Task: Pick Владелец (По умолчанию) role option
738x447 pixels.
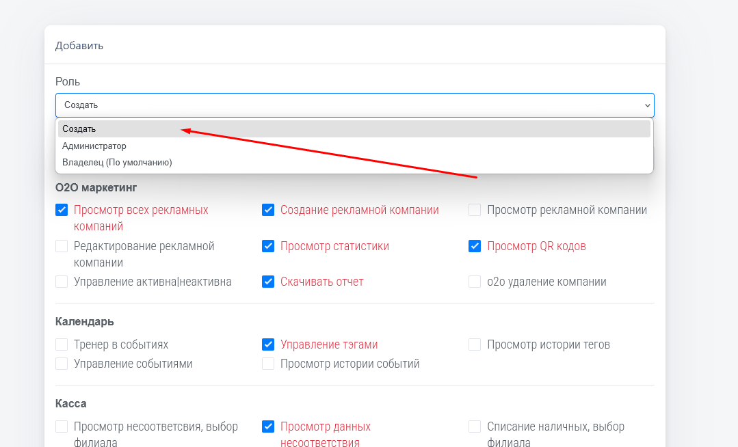Action: 117,163
